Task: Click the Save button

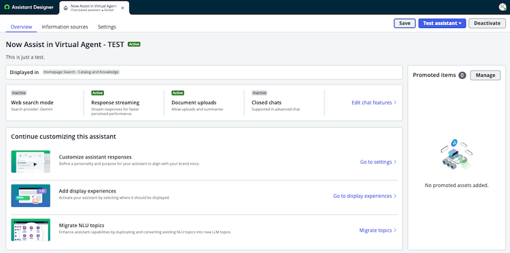Action: [x=405, y=23]
